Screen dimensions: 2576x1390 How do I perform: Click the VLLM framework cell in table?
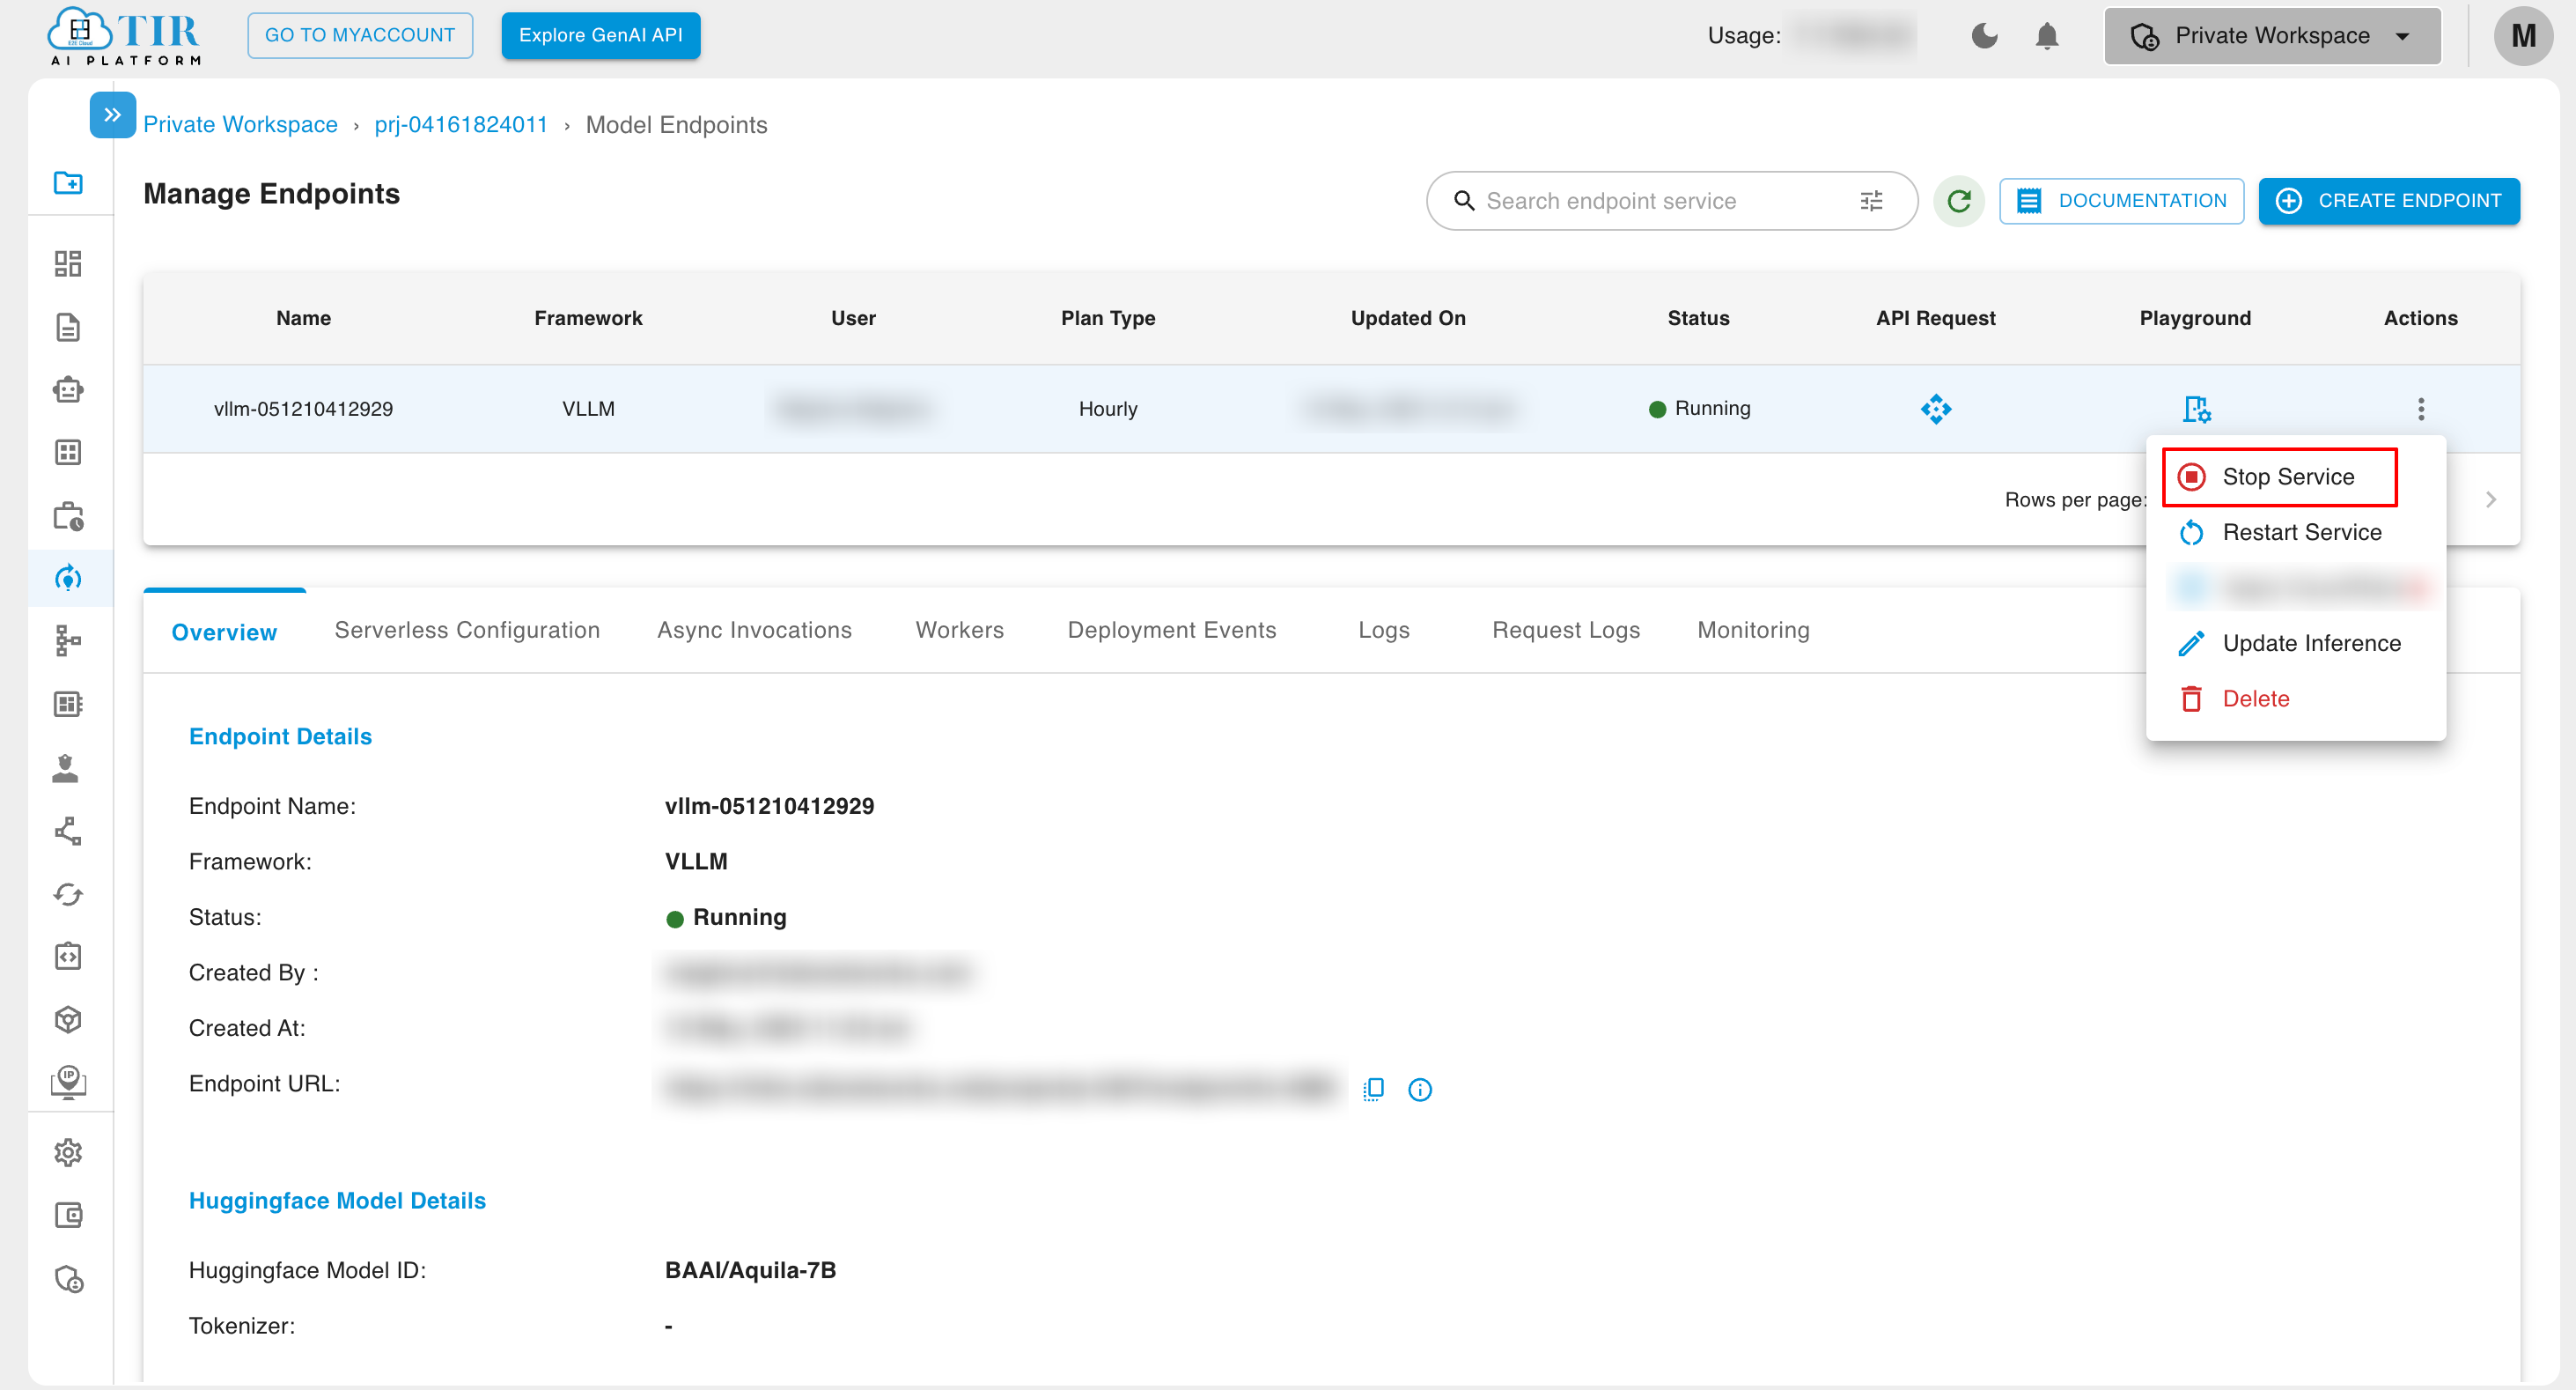(588, 409)
